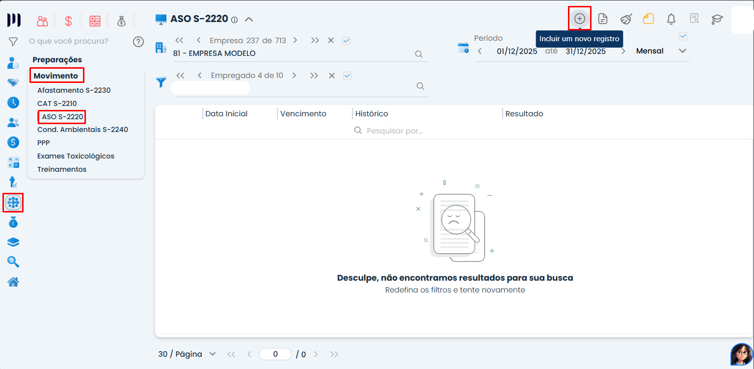Click the home icon in left sidebar

pos(13,282)
